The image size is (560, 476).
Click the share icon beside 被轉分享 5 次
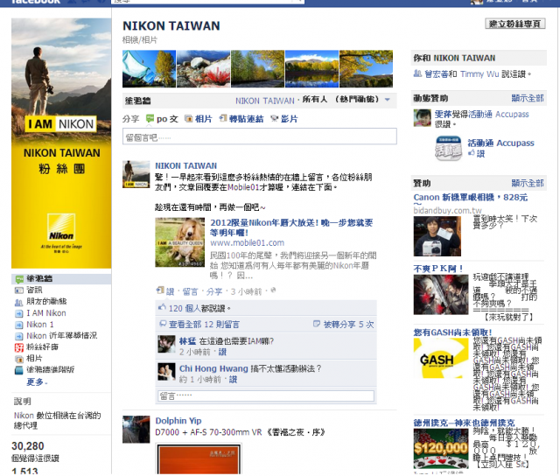317,324
